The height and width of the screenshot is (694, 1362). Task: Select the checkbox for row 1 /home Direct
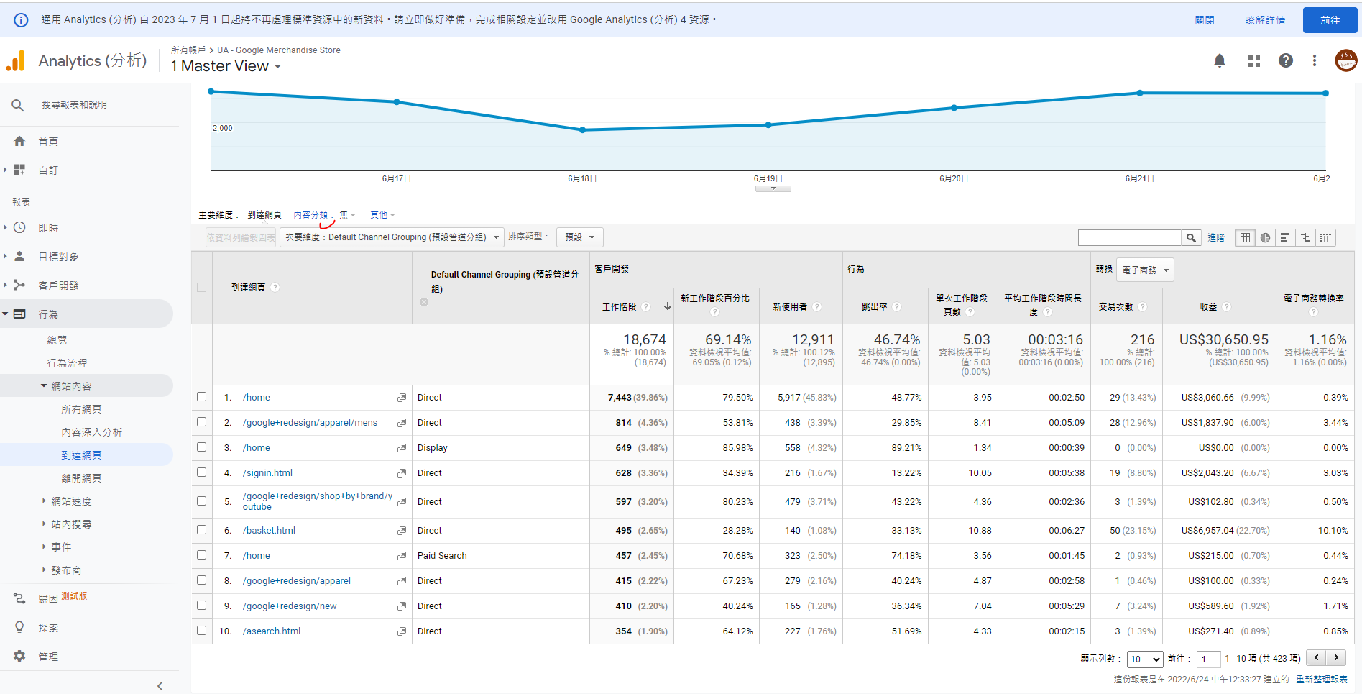pos(202,397)
